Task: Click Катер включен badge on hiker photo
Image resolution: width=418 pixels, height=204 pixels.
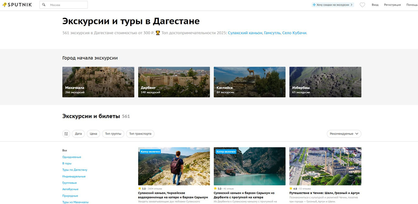Action: (x=150, y=152)
